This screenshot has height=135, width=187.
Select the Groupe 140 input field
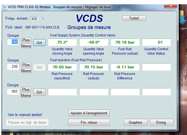(x=13, y=42)
